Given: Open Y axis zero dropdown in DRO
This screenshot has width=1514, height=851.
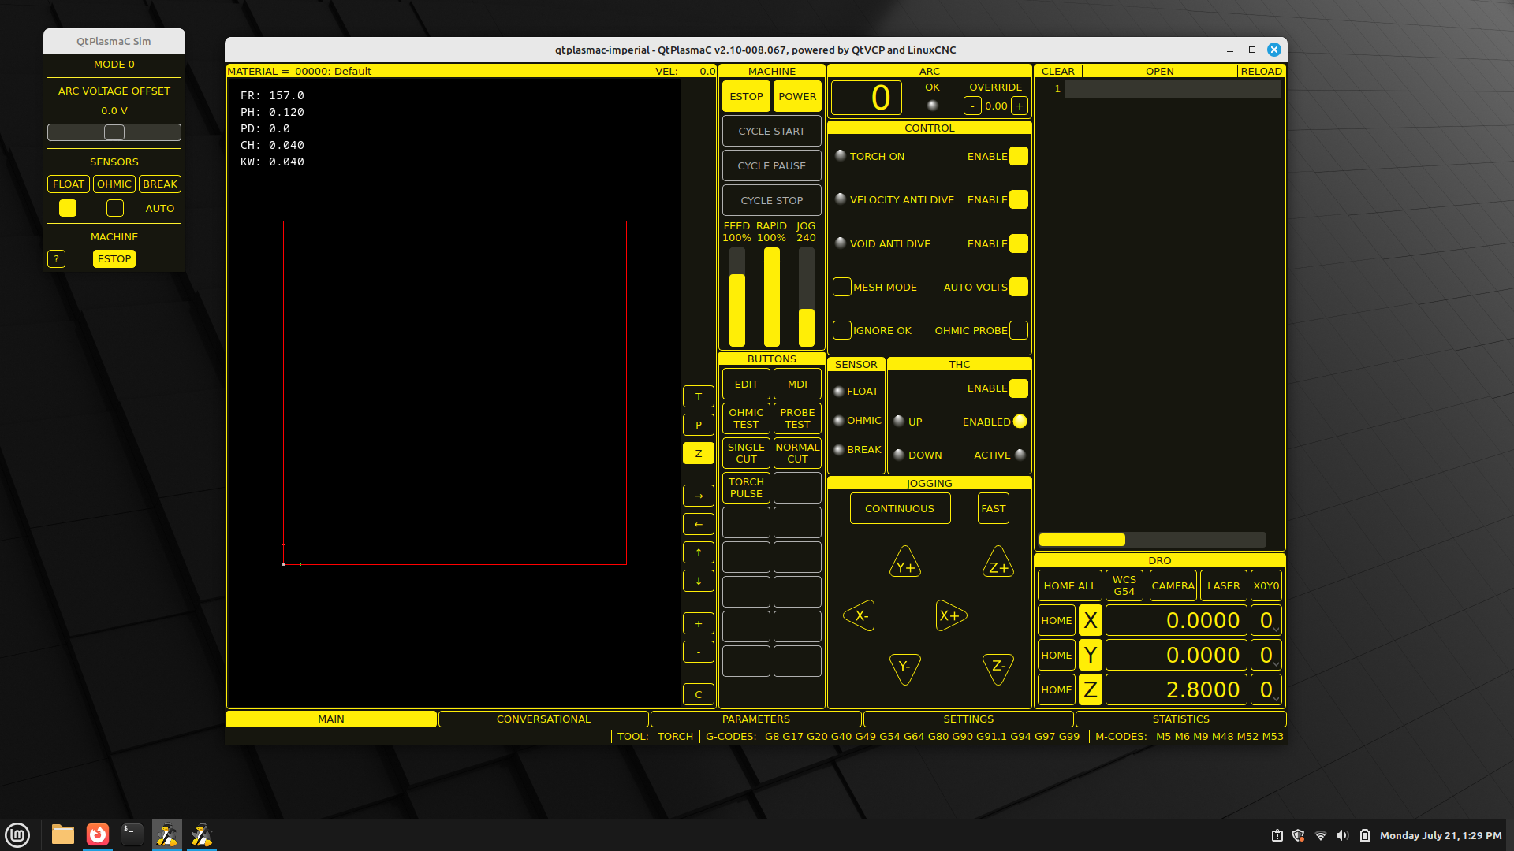Looking at the screenshot, I should pos(1266,655).
